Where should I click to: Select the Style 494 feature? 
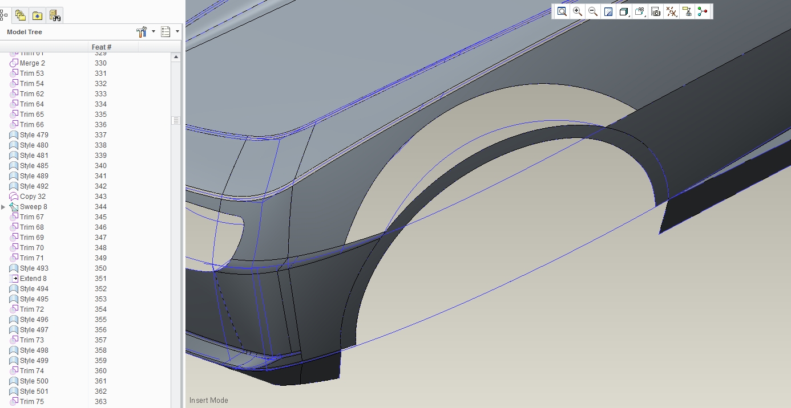34,289
